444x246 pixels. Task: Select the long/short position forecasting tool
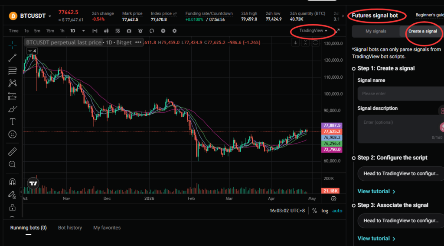pos(12,96)
